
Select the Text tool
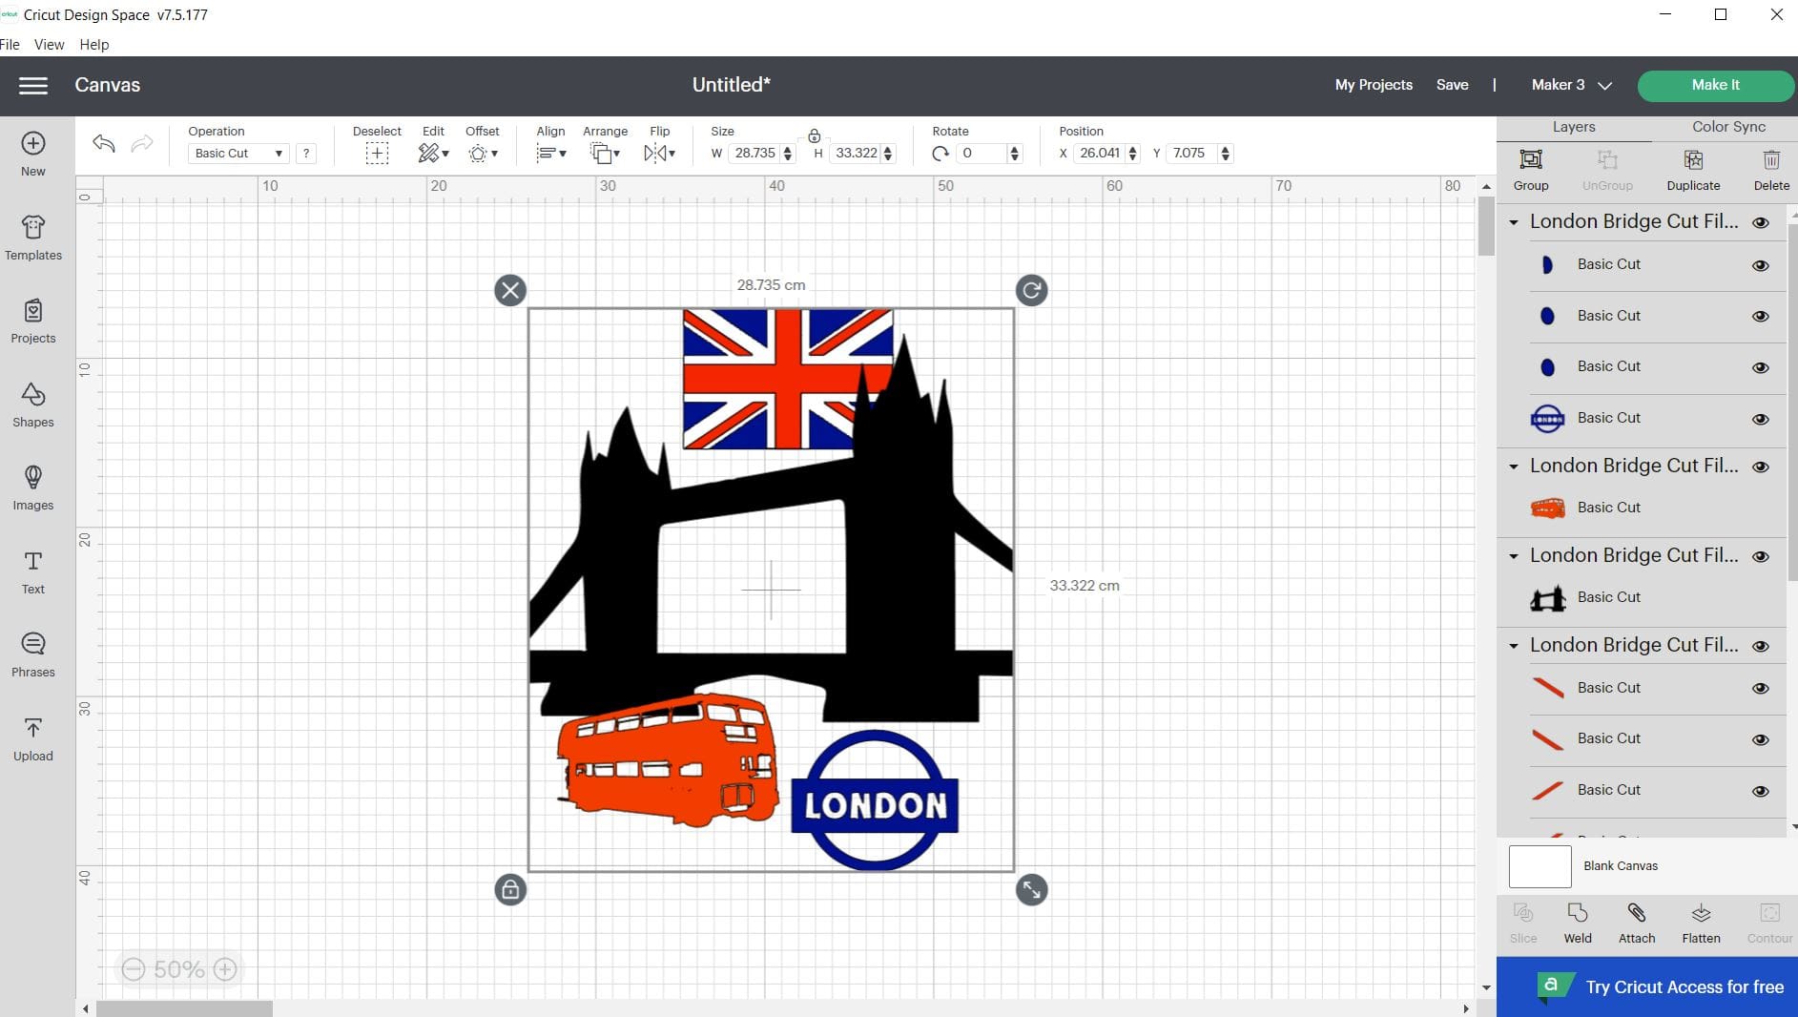(33, 572)
